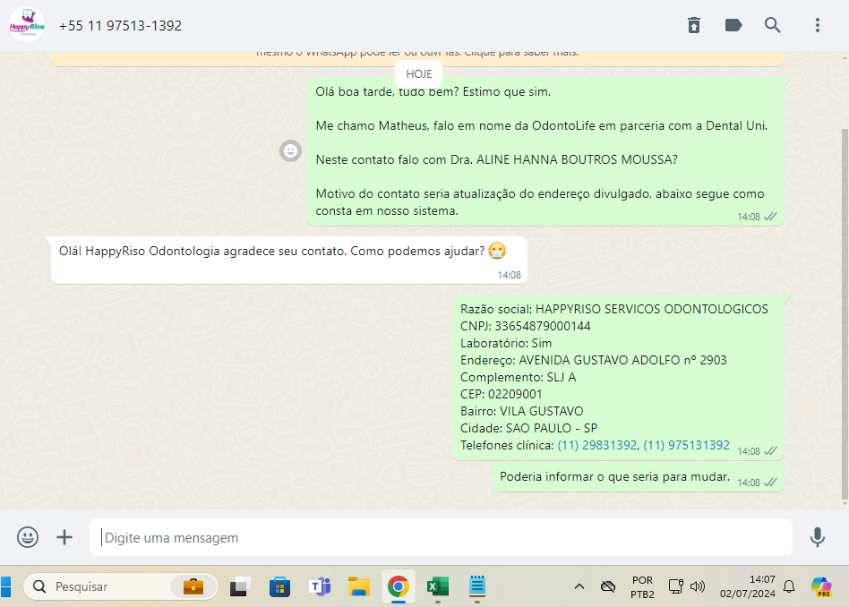849x607 pixels.
Task: Click the CNPJ: 33654879000144 line
Action: point(525,326)
